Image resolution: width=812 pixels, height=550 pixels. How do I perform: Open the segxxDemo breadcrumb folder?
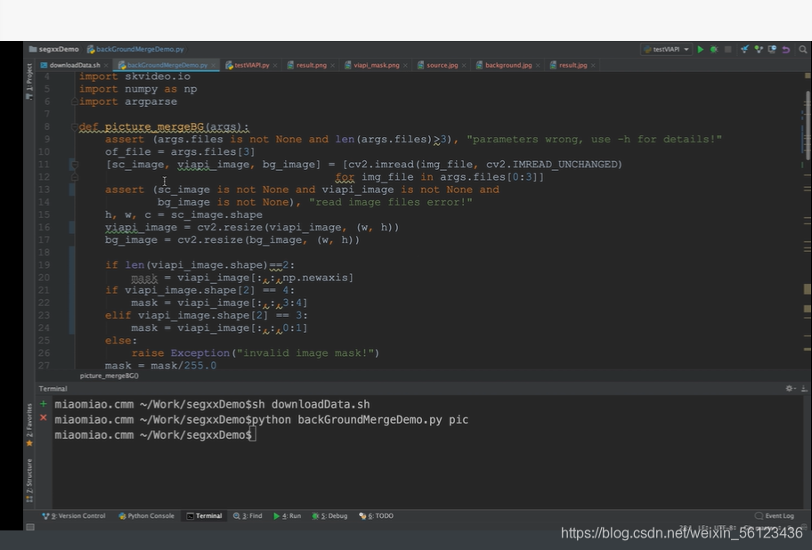coord(53,49)
